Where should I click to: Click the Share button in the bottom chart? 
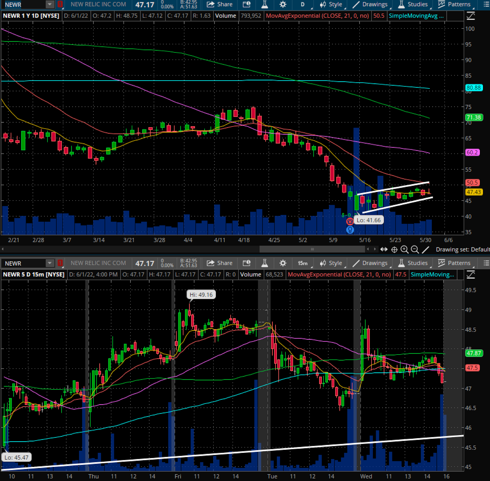point(220,263)
